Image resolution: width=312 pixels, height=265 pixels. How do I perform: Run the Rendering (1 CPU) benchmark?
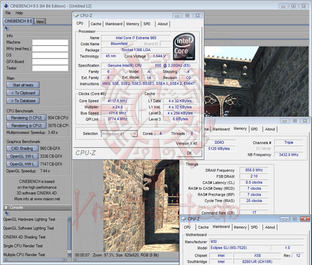point(26,118)
